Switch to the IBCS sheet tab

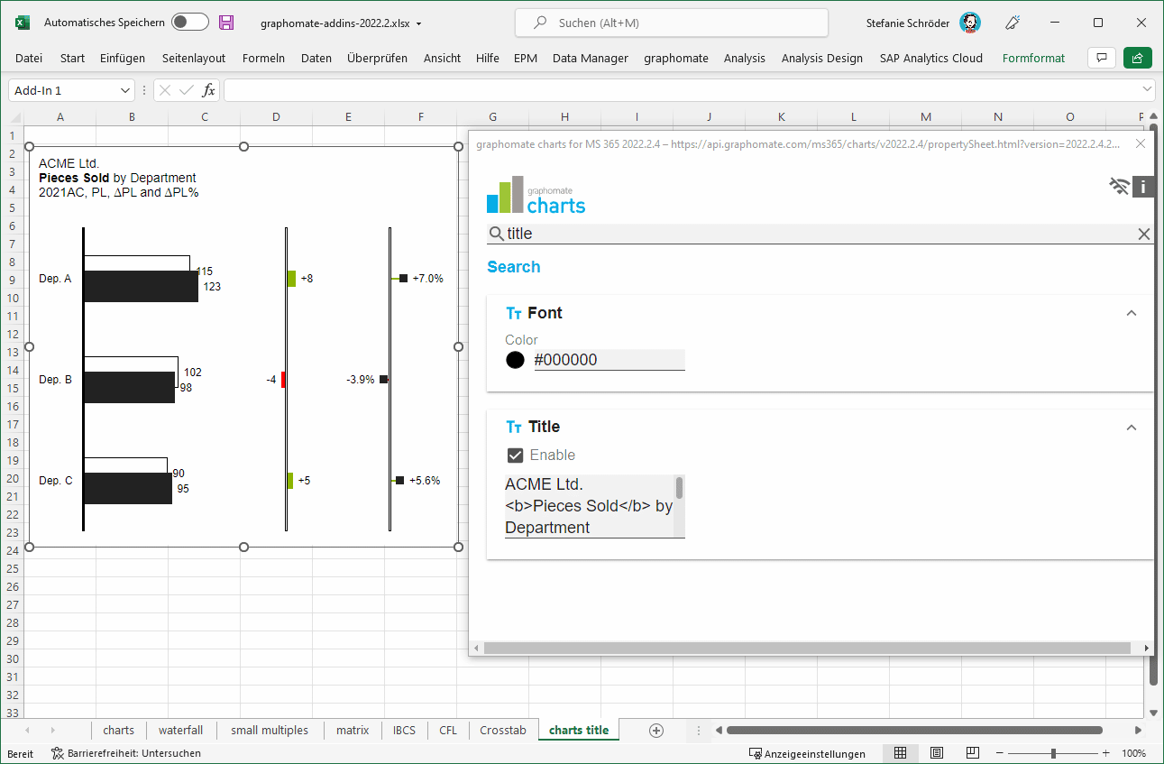404,731
